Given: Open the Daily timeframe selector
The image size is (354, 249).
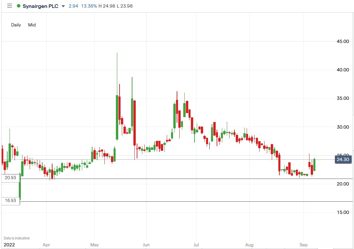Looking at the screenshot, I should 16,25.
